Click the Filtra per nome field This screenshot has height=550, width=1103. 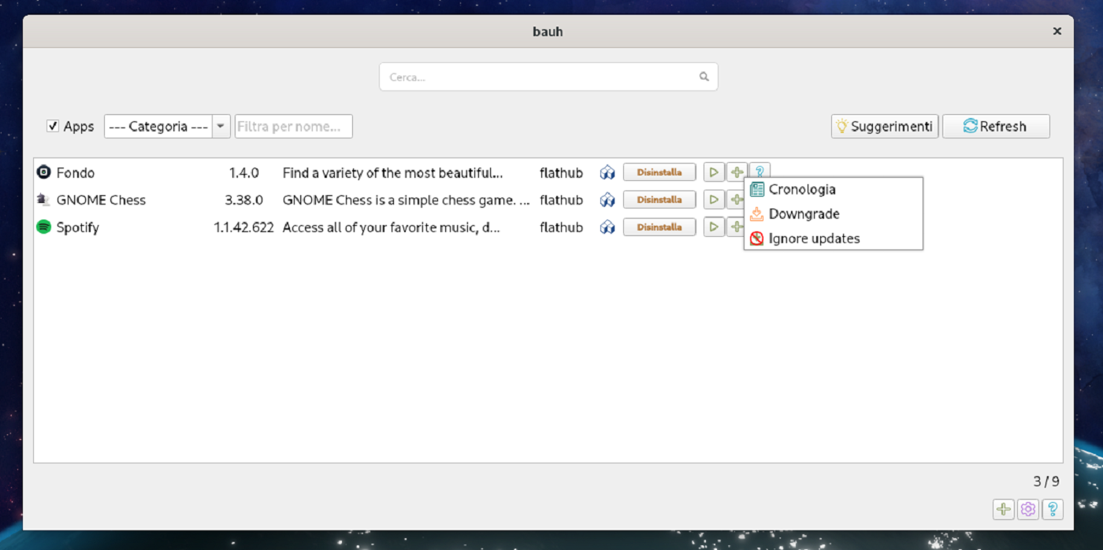[x=293, y=126]
